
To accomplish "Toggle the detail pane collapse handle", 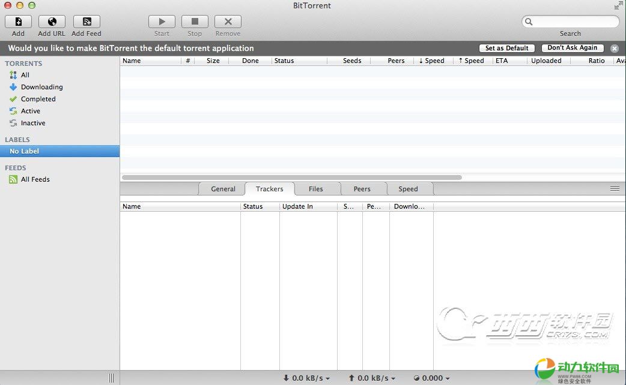I will (615, 189).
